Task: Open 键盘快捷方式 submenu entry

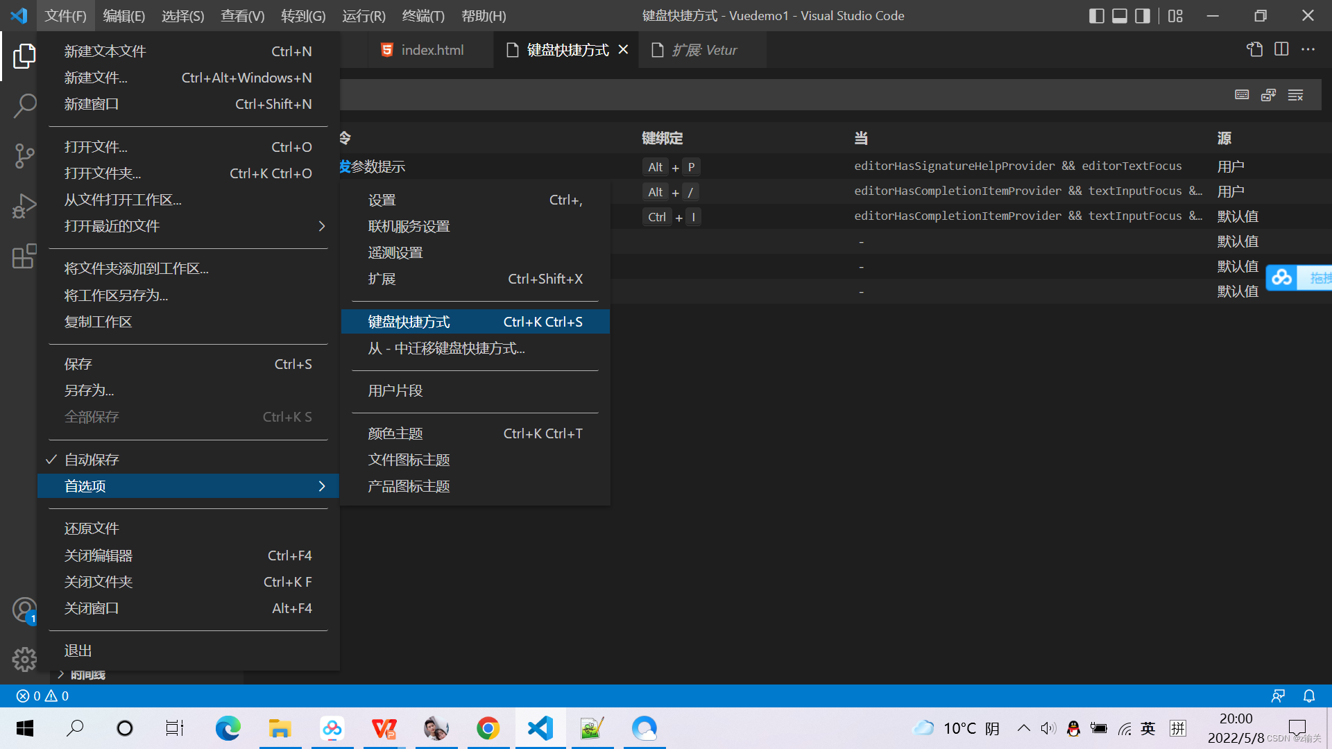Action: coord(475,322)
